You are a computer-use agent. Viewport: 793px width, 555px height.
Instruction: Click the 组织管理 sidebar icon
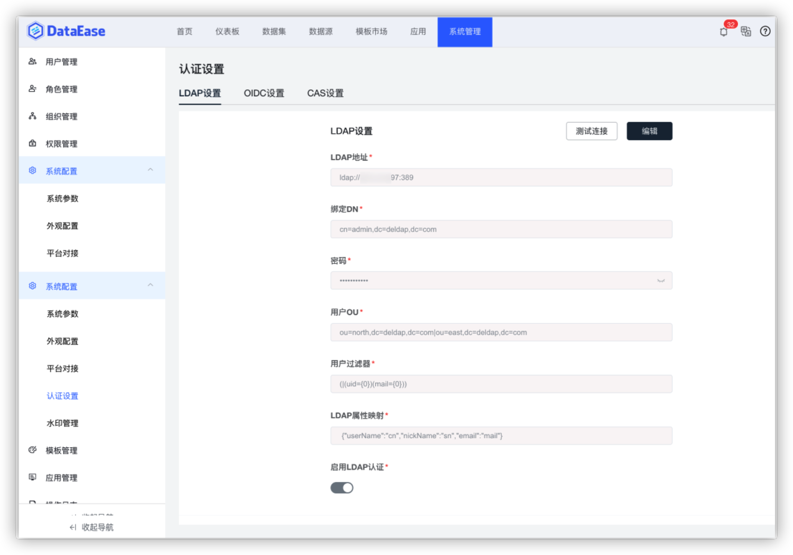(32, 116)
